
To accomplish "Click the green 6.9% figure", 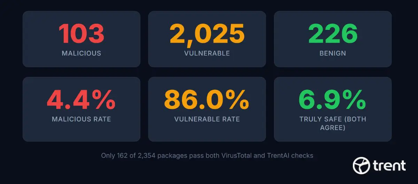I will click(333, 99).
